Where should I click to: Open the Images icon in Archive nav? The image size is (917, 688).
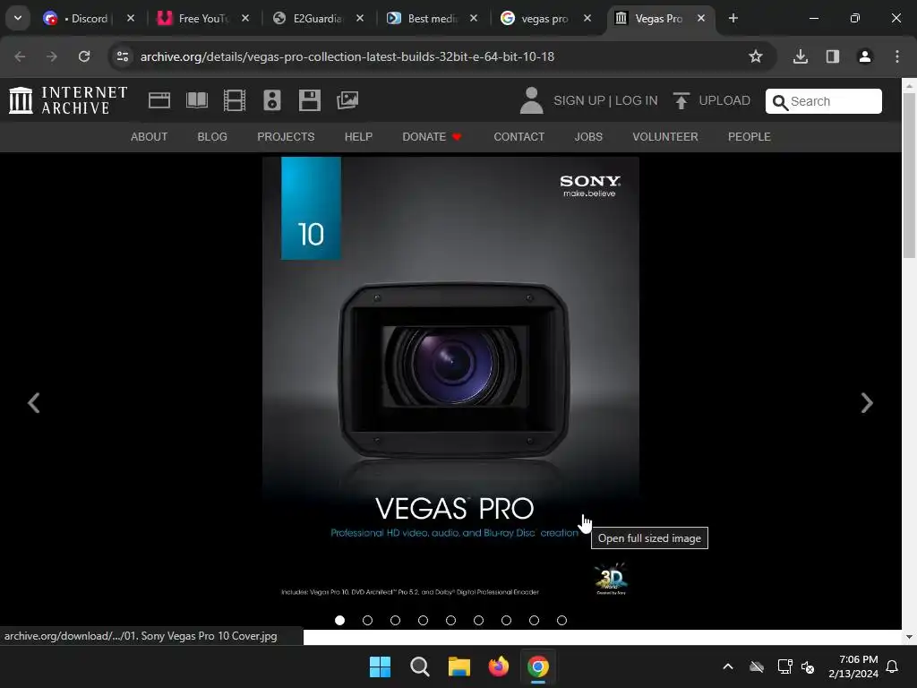pos(347,100)
